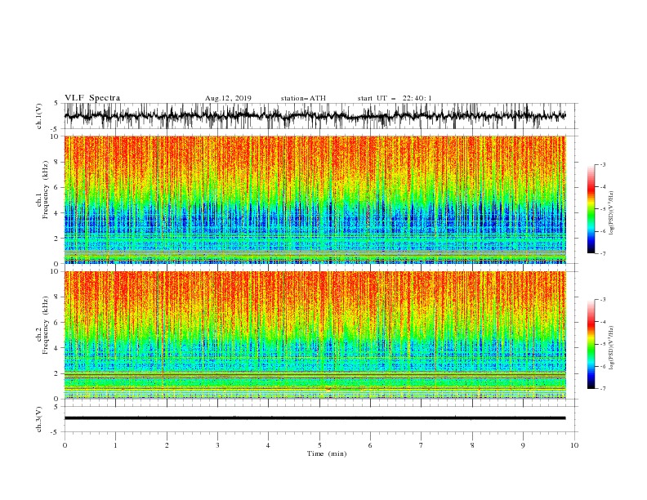Screen dimensions: 647x500
Task: Click the ch.2 spectrogram panel
Action: click(x=315, y=335)
